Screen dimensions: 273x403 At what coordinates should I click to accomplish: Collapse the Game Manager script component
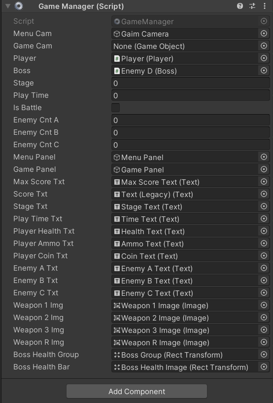point(8,6)
